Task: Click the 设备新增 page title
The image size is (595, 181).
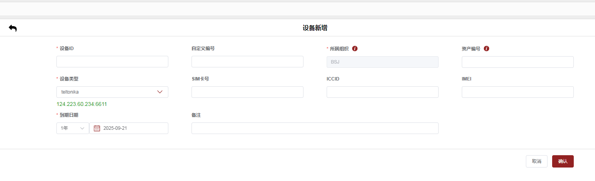Action: (x=315, y=28)
